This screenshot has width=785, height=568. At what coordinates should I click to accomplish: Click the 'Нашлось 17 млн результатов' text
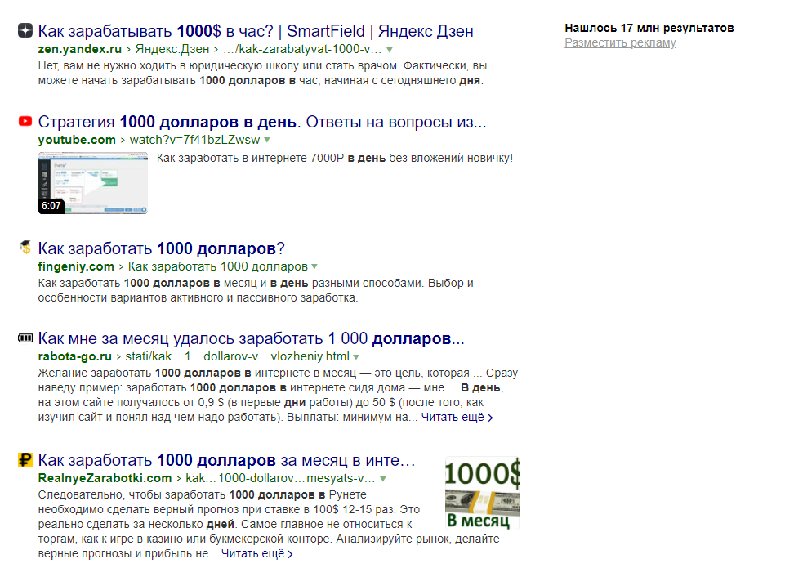649,28
